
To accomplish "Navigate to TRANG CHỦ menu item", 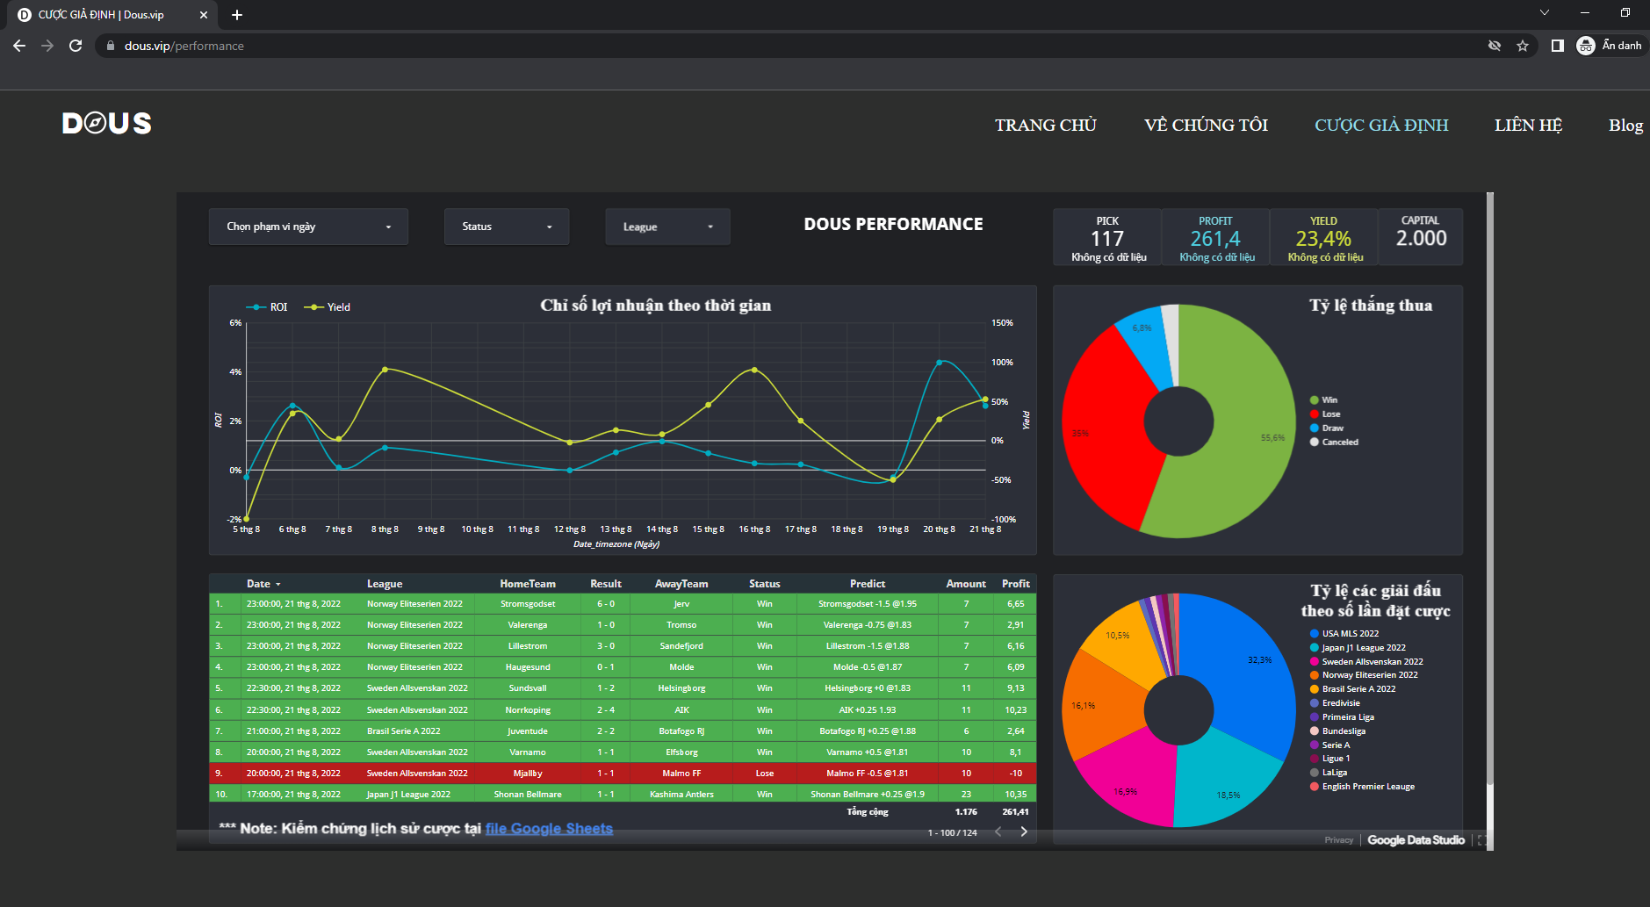I will pyautogui.click(x=1045, y=126).
